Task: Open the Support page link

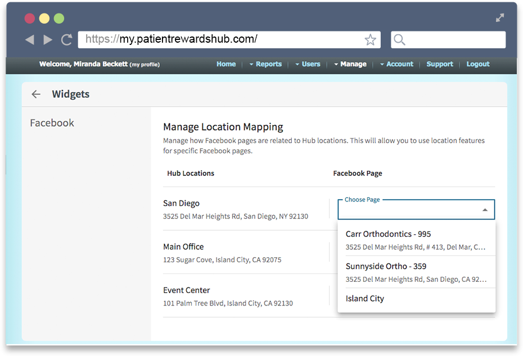Action: (x=440, y=64)
